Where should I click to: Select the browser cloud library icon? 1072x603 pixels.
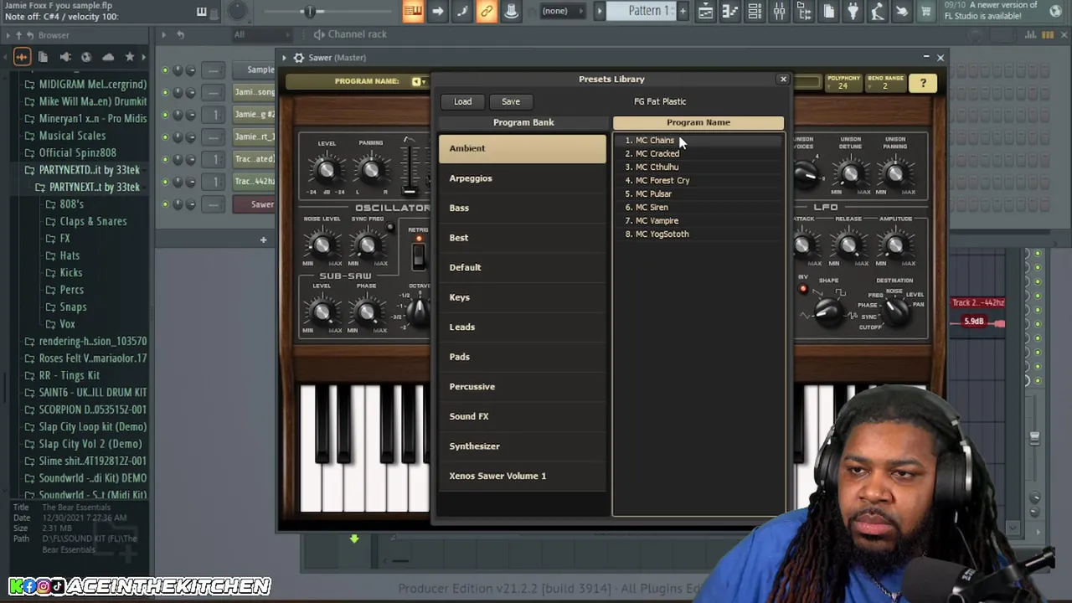[x=108, y=57]
